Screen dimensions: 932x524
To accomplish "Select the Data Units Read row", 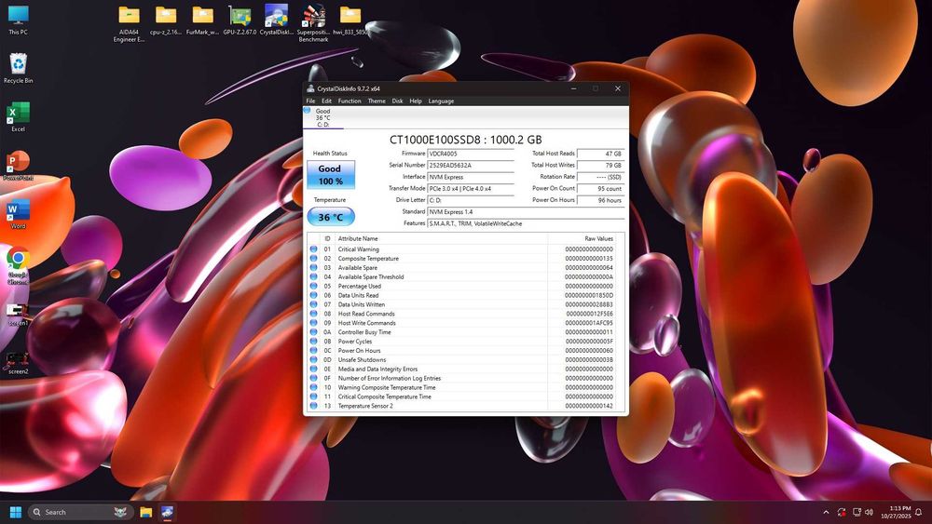I will click(461, 296).
